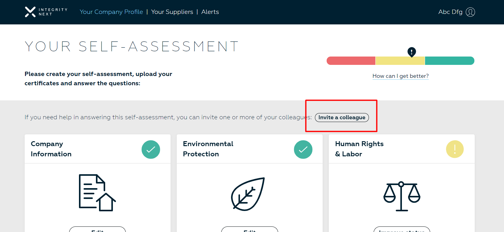Click the balance scales icon

pyautogui.click(x=402, y=196)
